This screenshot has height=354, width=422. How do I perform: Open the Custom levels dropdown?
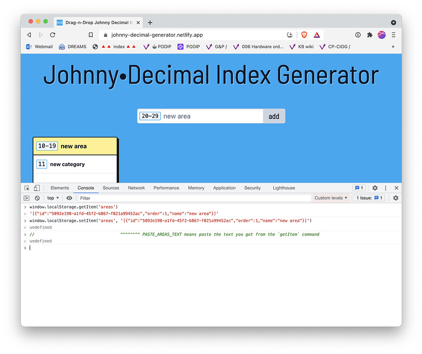[x=330, y=198]
